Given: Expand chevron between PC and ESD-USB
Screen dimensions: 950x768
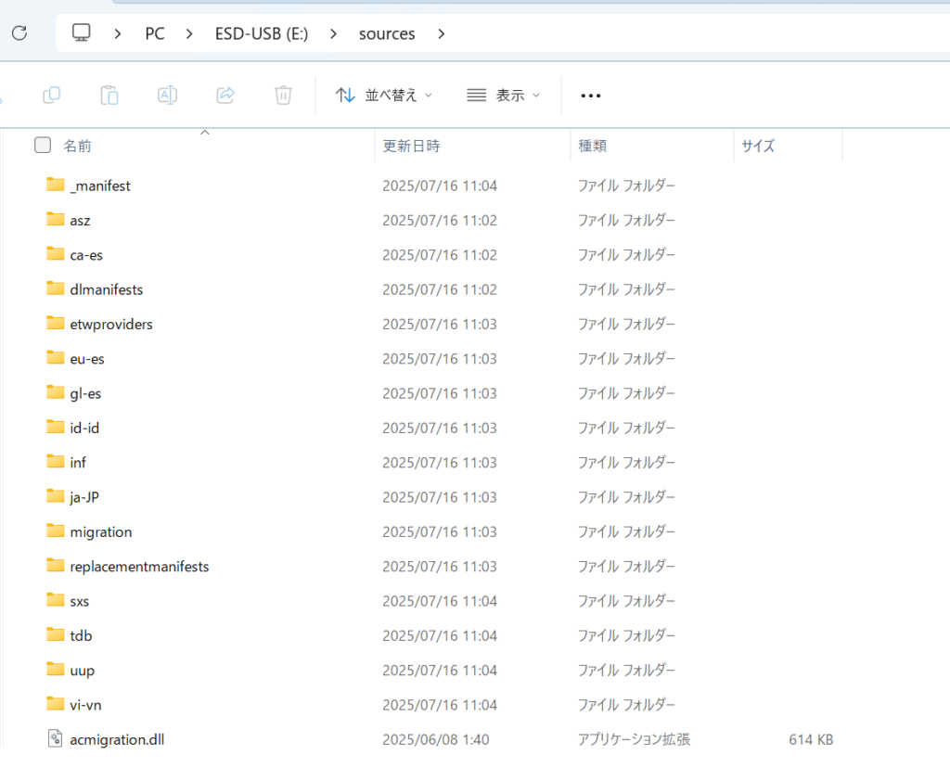Looking at the screenshot, I should tap(189, 34).
